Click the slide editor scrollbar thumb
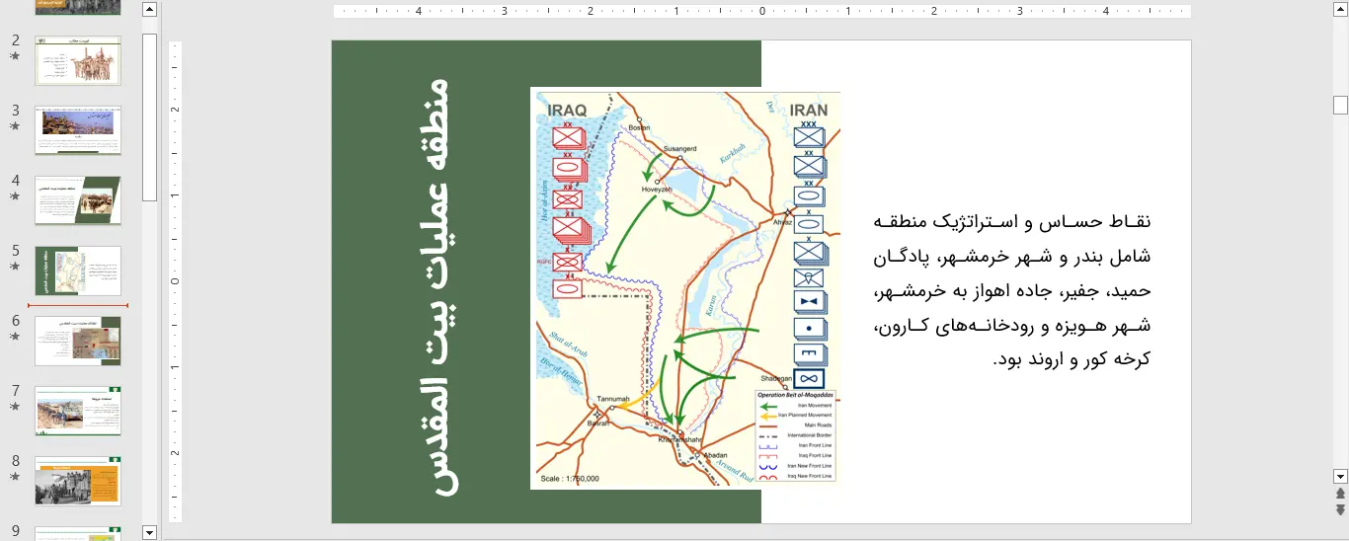 [1340, 105]
